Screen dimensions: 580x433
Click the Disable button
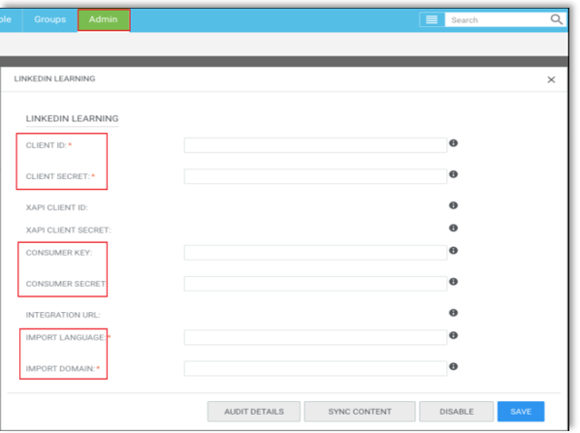click(x=457, y=411)
